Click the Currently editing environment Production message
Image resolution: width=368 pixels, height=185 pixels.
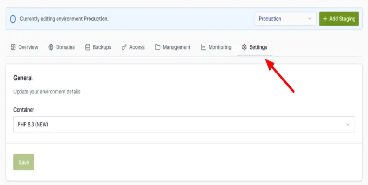64,19
